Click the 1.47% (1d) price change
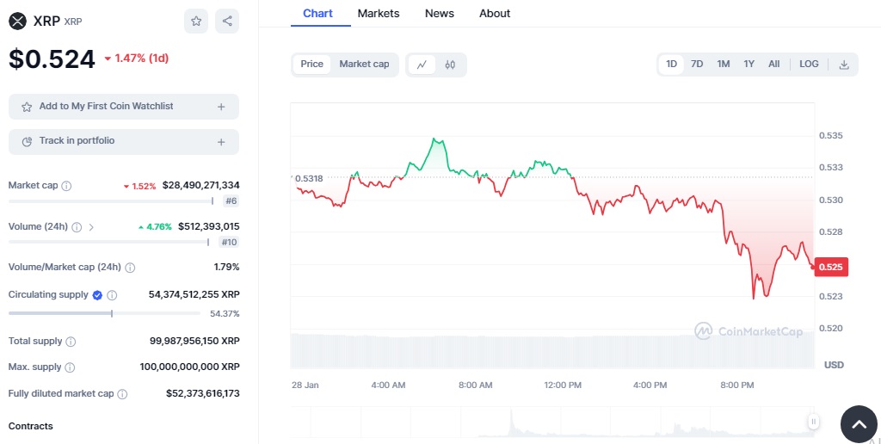 (x=137, y=59)
